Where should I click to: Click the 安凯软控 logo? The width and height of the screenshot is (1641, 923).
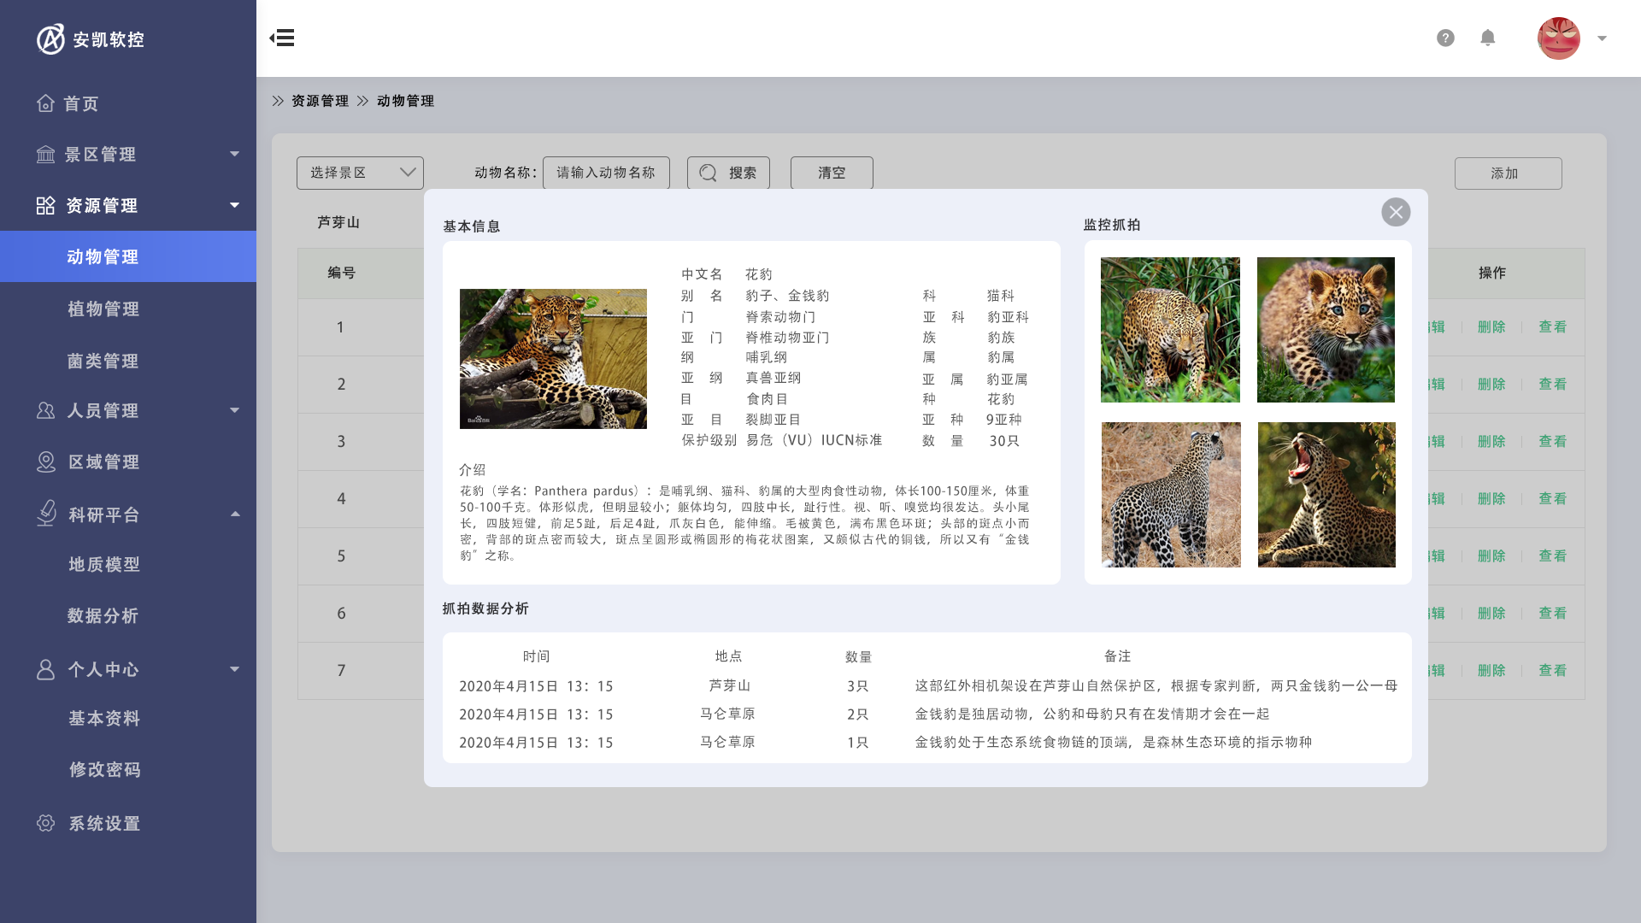(x=91, y=39)
